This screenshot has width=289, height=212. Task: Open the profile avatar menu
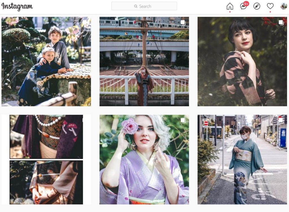click(284, 6)
